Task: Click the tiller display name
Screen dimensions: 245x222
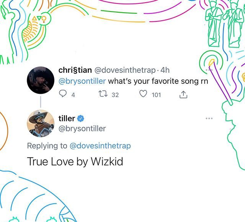Action: pyautogui.click(x=67, y=118)
